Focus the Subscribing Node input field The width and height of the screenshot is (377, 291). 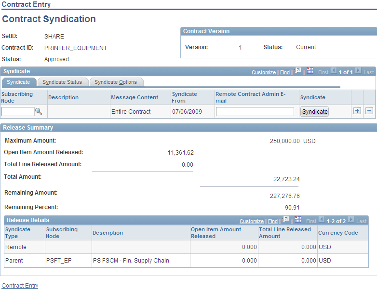point(18,111)
